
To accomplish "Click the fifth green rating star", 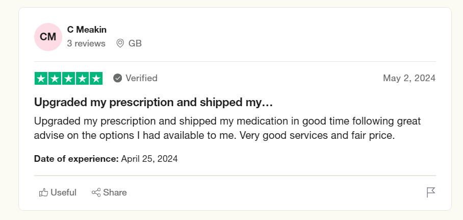I will pyautogui.click(x=96, y=79).
